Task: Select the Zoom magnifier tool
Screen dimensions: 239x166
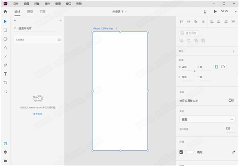Action: pos(5,91)
